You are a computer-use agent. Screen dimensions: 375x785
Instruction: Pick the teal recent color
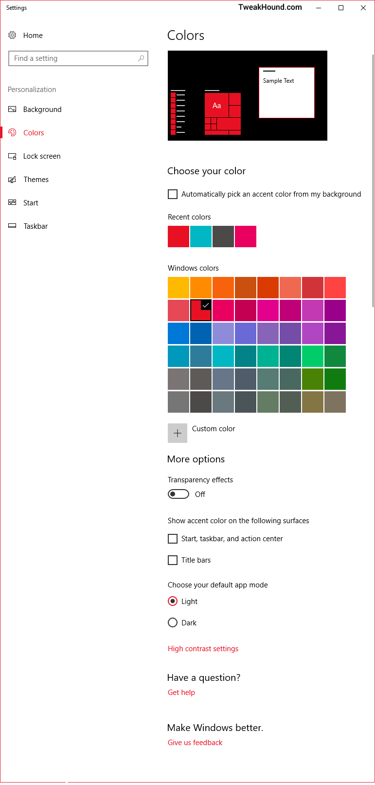click(201, 237)
